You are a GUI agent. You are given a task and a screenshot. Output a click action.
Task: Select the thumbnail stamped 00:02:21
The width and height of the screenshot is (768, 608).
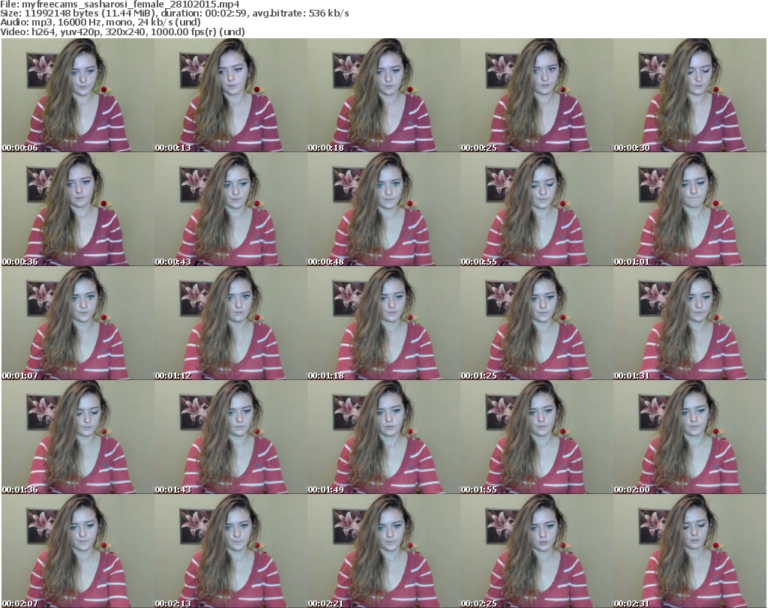click(383, 551)
